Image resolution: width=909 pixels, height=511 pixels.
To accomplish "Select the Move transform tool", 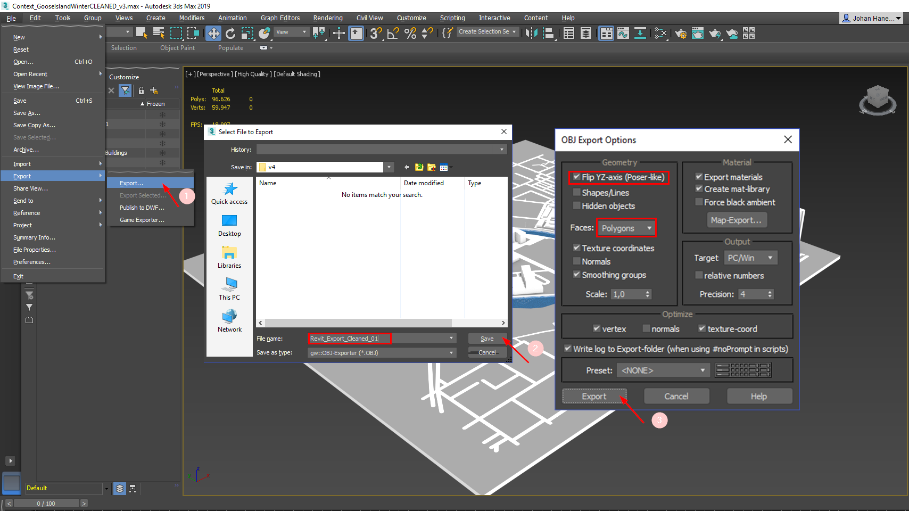I will click(213, 34).
